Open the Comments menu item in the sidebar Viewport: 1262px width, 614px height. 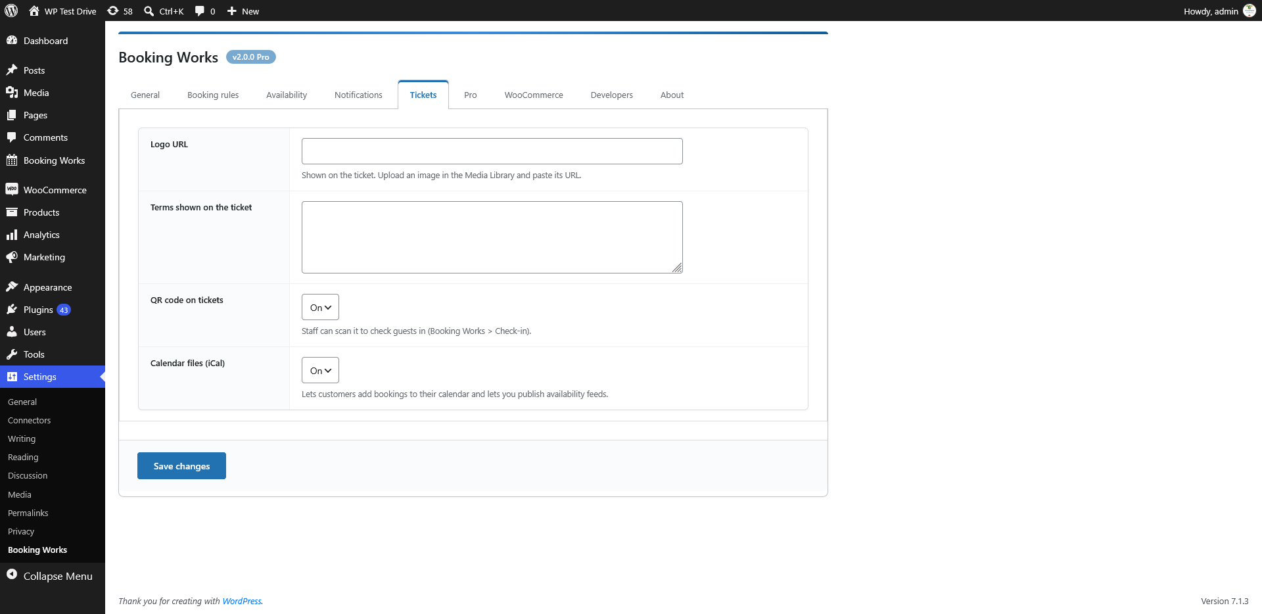(x=53, y=137)
